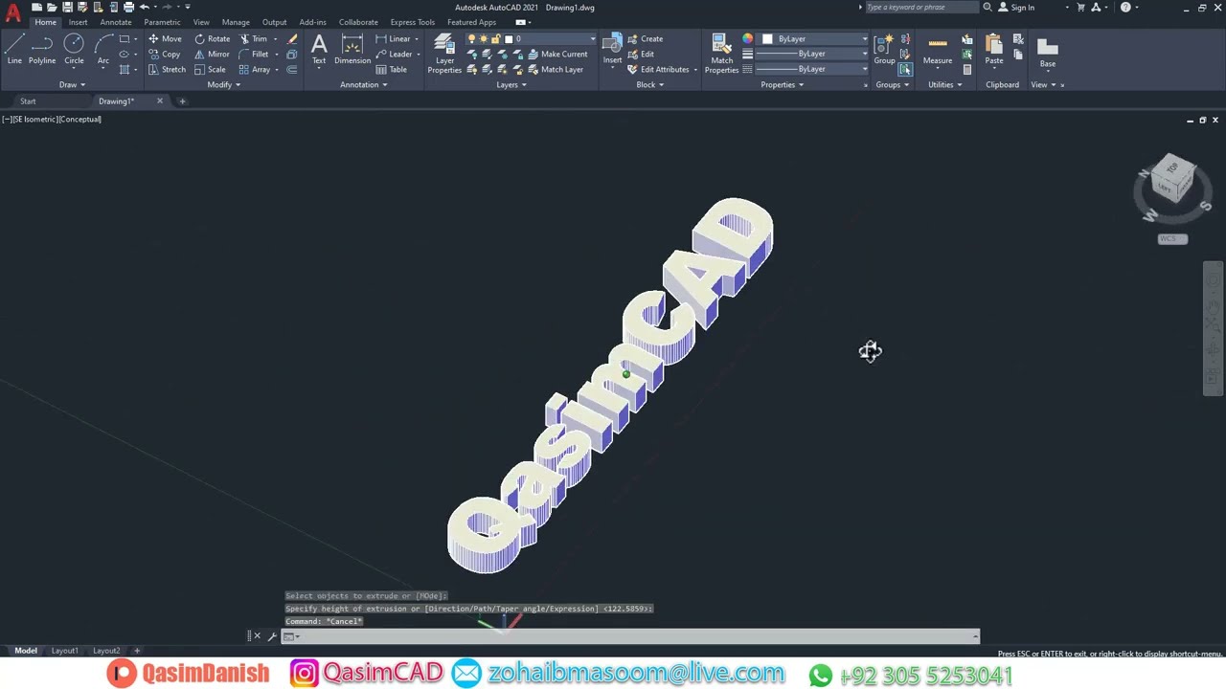This screenshot has width=1226, height=689.
Task: Click the Group tool
Action: point(884,50)
